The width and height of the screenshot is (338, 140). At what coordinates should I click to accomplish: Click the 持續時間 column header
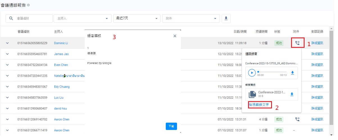pyautogui.click(x=262, y=32)
